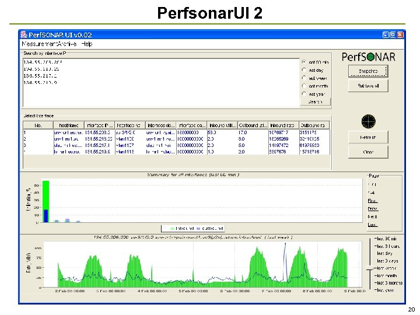Image resolution: width=420 pixels, height=315 pixels.
Task: Select table row with interface vlan1119
Action: pyautogui.click(x=176, y=152)
